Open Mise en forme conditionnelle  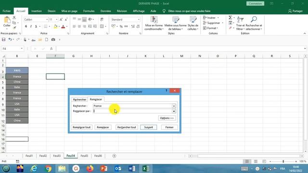(x=154, y=24)
